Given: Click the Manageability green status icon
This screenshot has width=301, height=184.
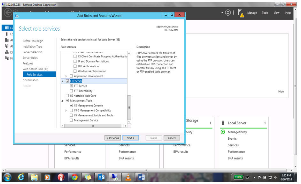Looking at the screenshot, I should [223, 132].
